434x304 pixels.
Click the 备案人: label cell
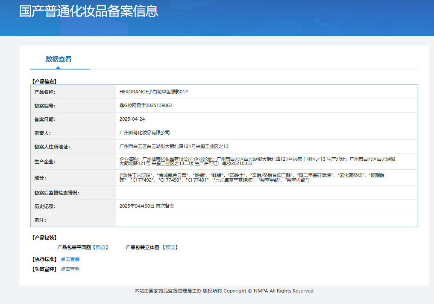[x=73, y=133]
